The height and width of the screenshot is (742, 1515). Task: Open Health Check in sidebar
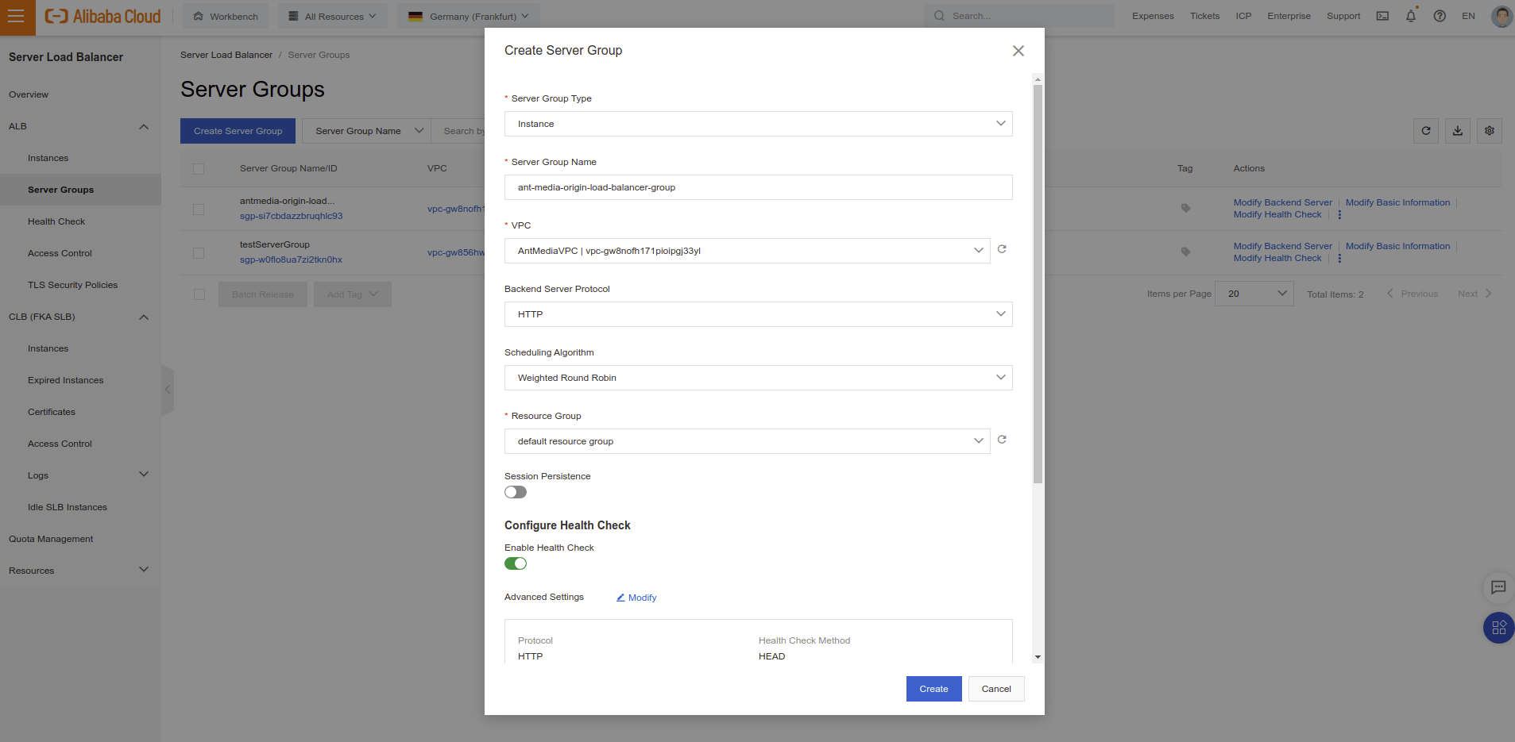(56, 221)
